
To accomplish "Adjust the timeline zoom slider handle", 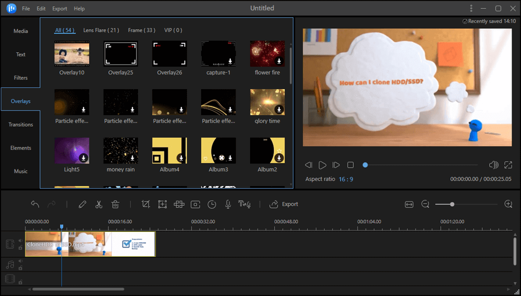I will [452, 204].
